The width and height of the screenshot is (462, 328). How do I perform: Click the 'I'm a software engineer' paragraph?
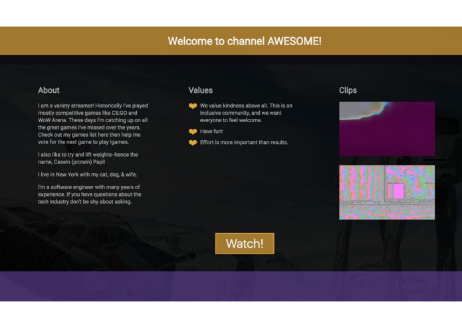89,195
